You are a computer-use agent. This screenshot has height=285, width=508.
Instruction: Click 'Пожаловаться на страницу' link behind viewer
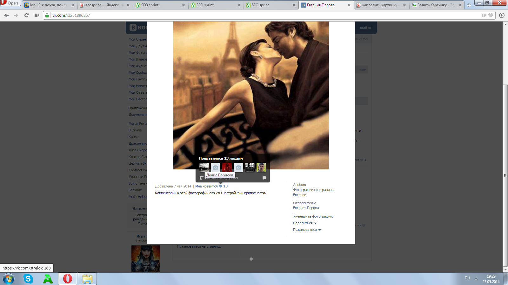pos(199,246)
